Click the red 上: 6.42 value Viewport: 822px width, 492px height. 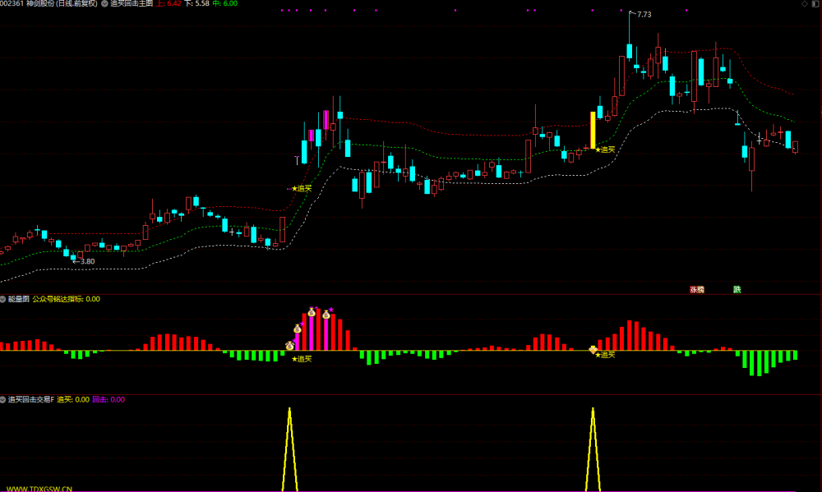169,3
